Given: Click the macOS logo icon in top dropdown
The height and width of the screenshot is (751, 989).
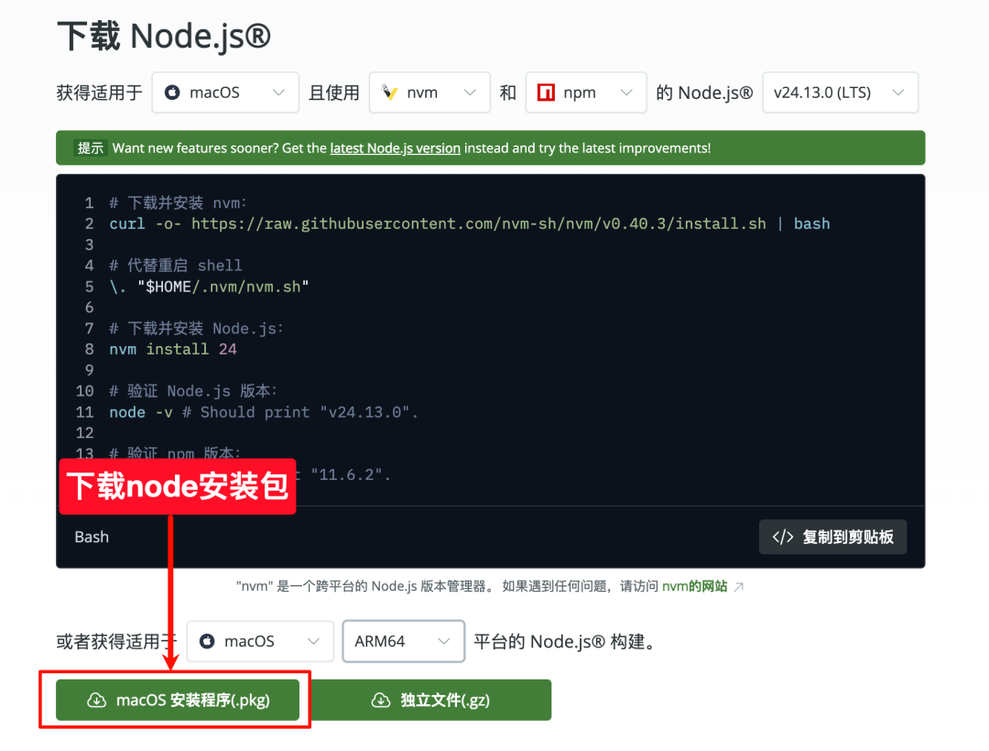Looking at the screenshot, I should 171,93.
